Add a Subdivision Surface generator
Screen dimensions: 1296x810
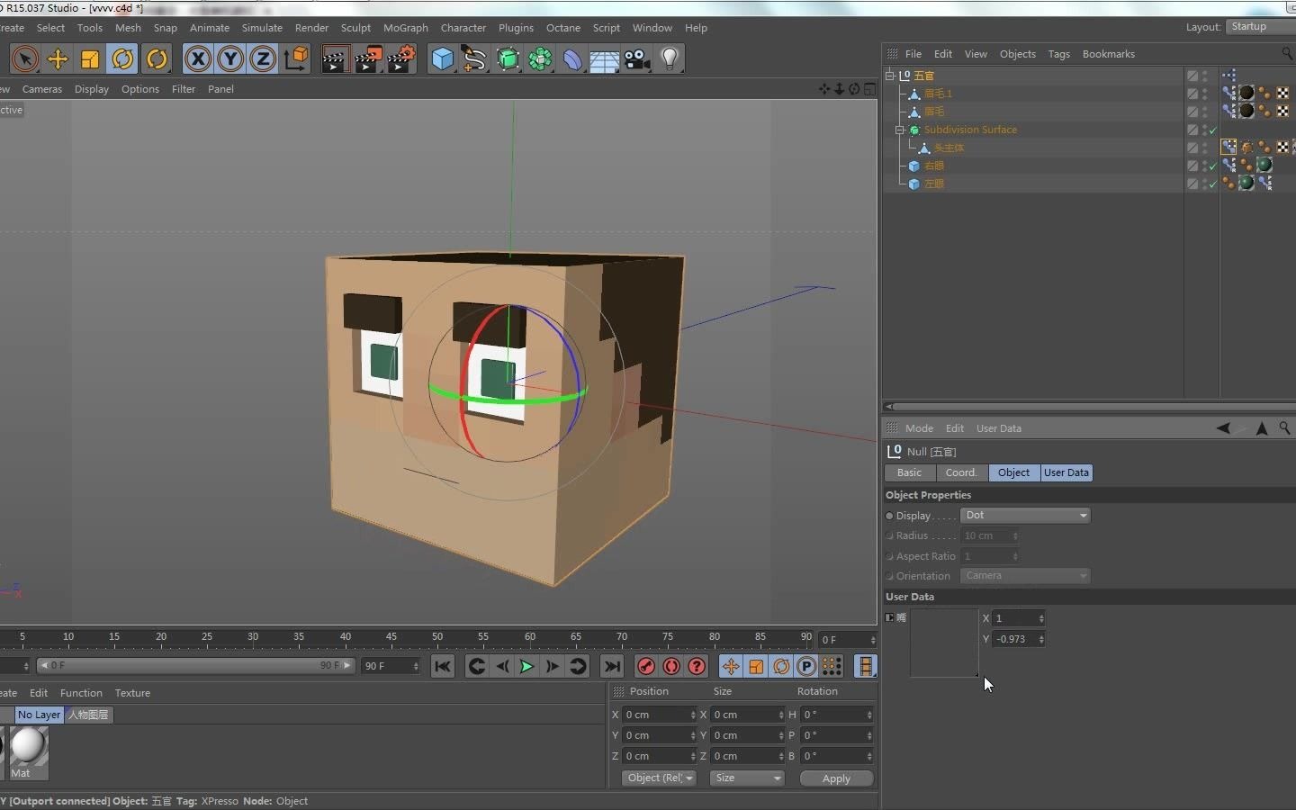coord(508,59)
